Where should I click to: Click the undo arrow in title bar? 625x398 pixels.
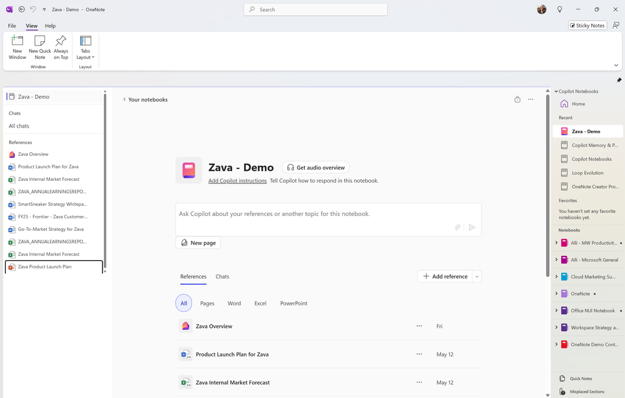pos(33,9)
